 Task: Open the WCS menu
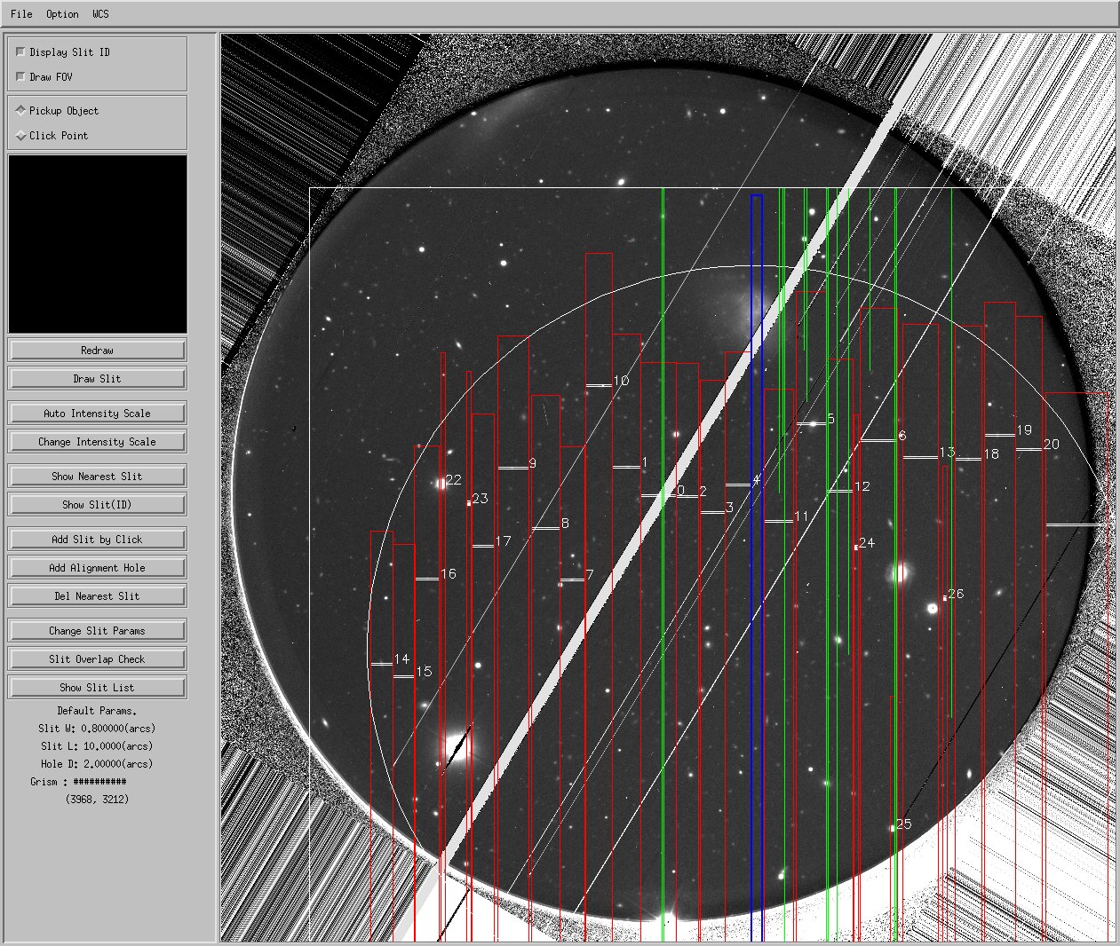(x=100, y=14)
